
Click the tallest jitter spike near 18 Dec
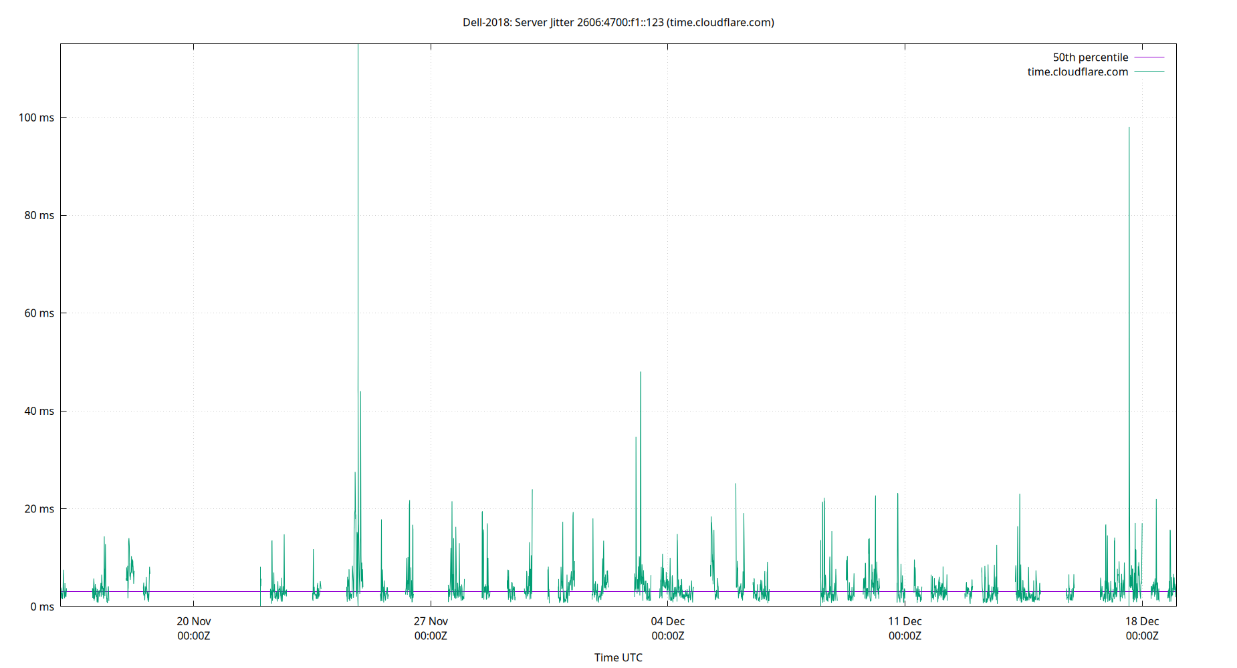(x=1129, y=128)
